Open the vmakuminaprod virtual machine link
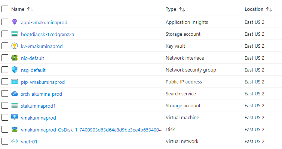Screen dimensions: 282x149 (39, 118)
